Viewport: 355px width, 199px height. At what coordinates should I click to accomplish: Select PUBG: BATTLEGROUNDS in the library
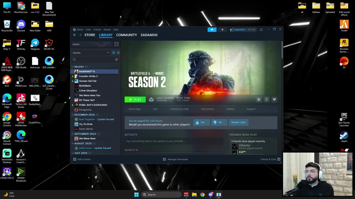tap(95, 105)
